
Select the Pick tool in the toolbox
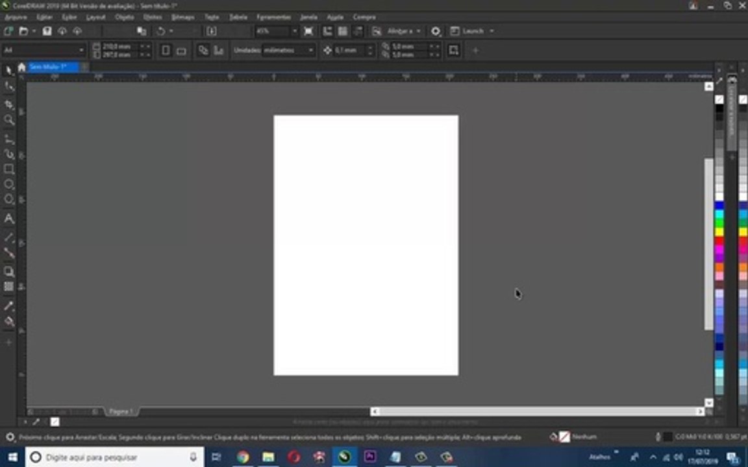click(x=8, y=71)
